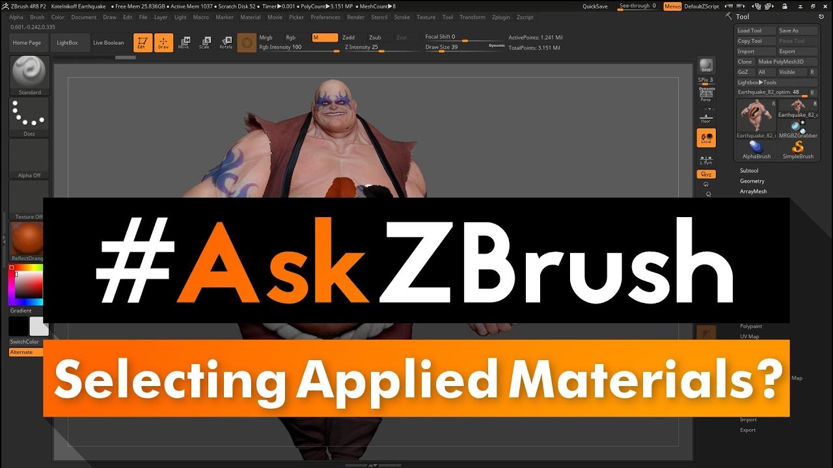The image size is (833, 468).
Task: Click the SwitchColor button
Action: 24,342
